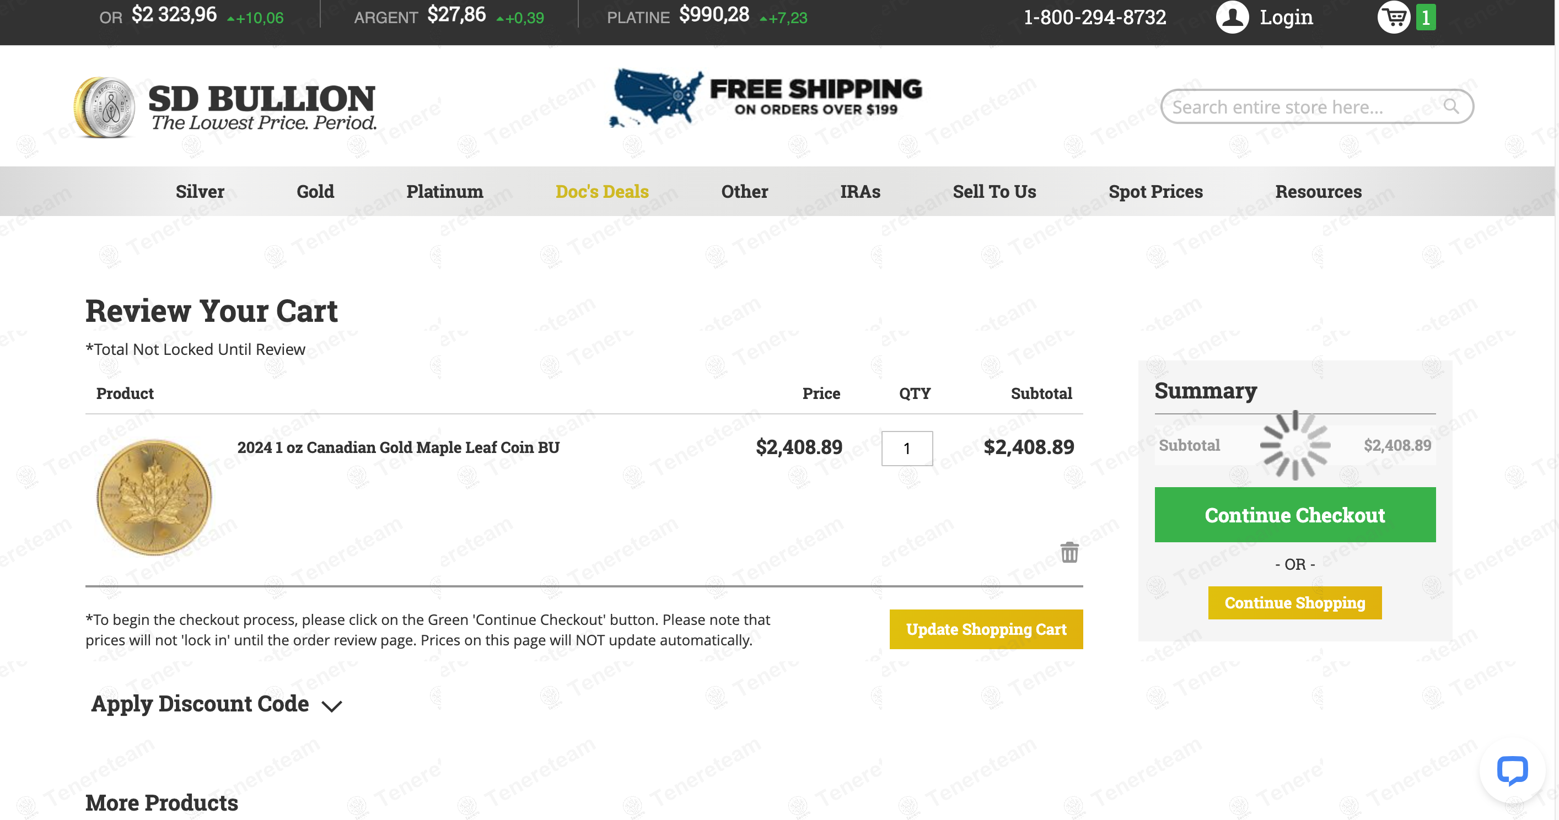The width and height of the screenshot is (1559, 820).
Task: Open the Other menu
Action: click(744, 191)
